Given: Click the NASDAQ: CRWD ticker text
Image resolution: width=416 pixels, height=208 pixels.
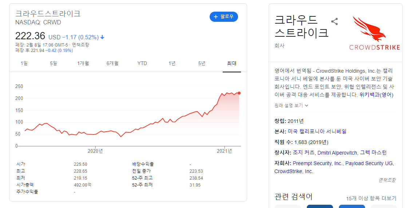Looking at the screenshot, I should pos(38,23).
